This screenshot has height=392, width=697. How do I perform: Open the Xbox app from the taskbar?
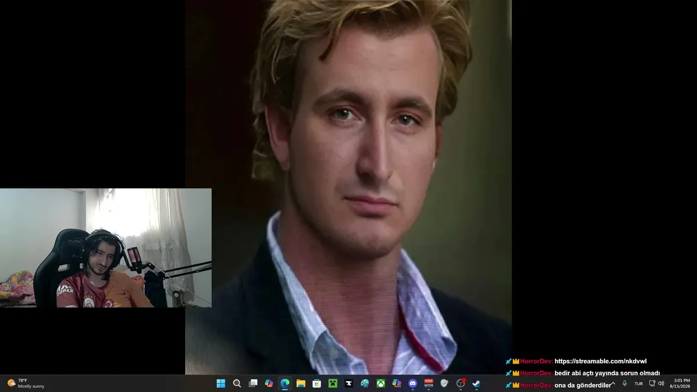(x=381, y=383)
